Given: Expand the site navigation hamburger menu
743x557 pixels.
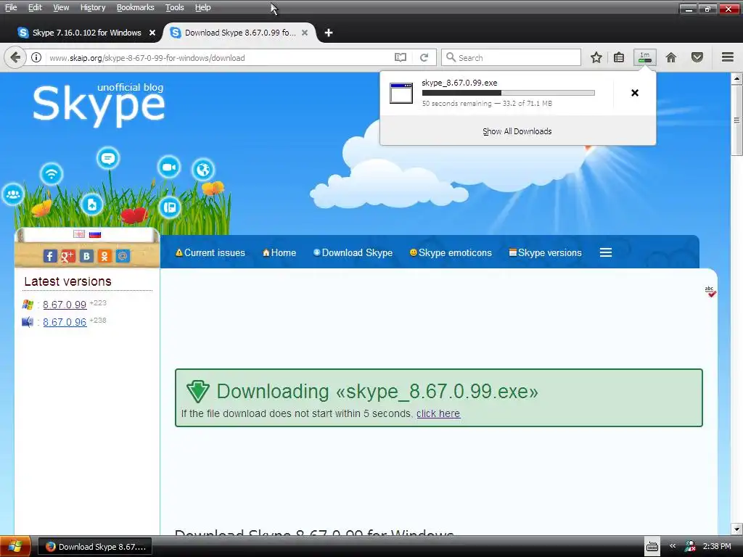Looking at the screenshot, I should pyautogui.click(x=606, y=252).
